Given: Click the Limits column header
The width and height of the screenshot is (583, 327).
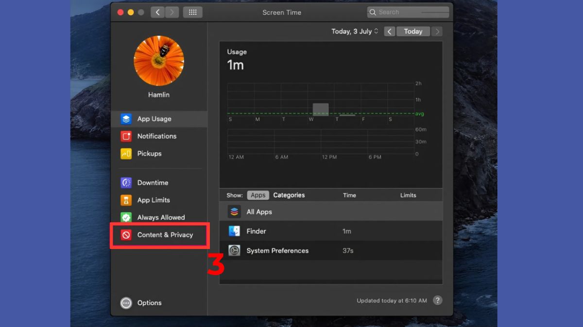Looking at the screenshot, I should tap(408, 195).
